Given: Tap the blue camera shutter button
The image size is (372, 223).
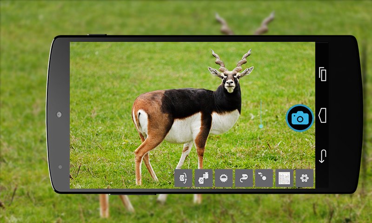Looking at the screenshot, I should (x=300, y=118).
